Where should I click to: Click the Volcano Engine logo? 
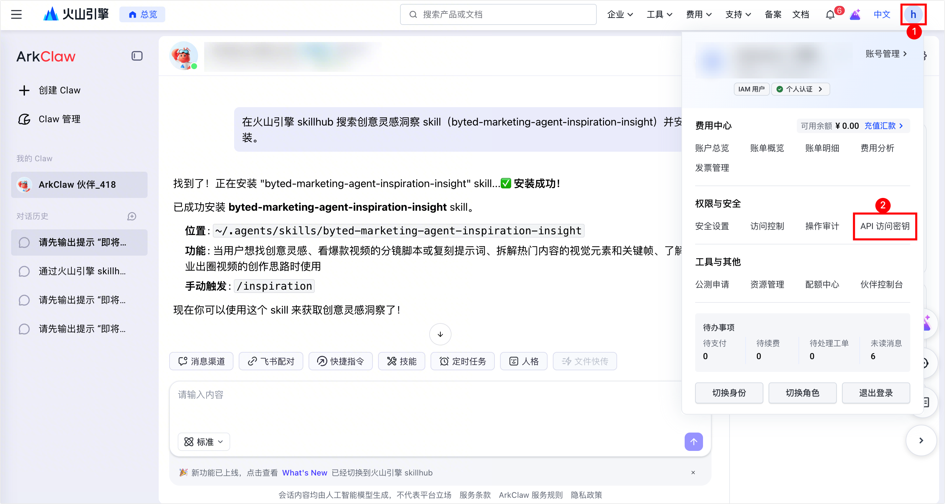76,14
